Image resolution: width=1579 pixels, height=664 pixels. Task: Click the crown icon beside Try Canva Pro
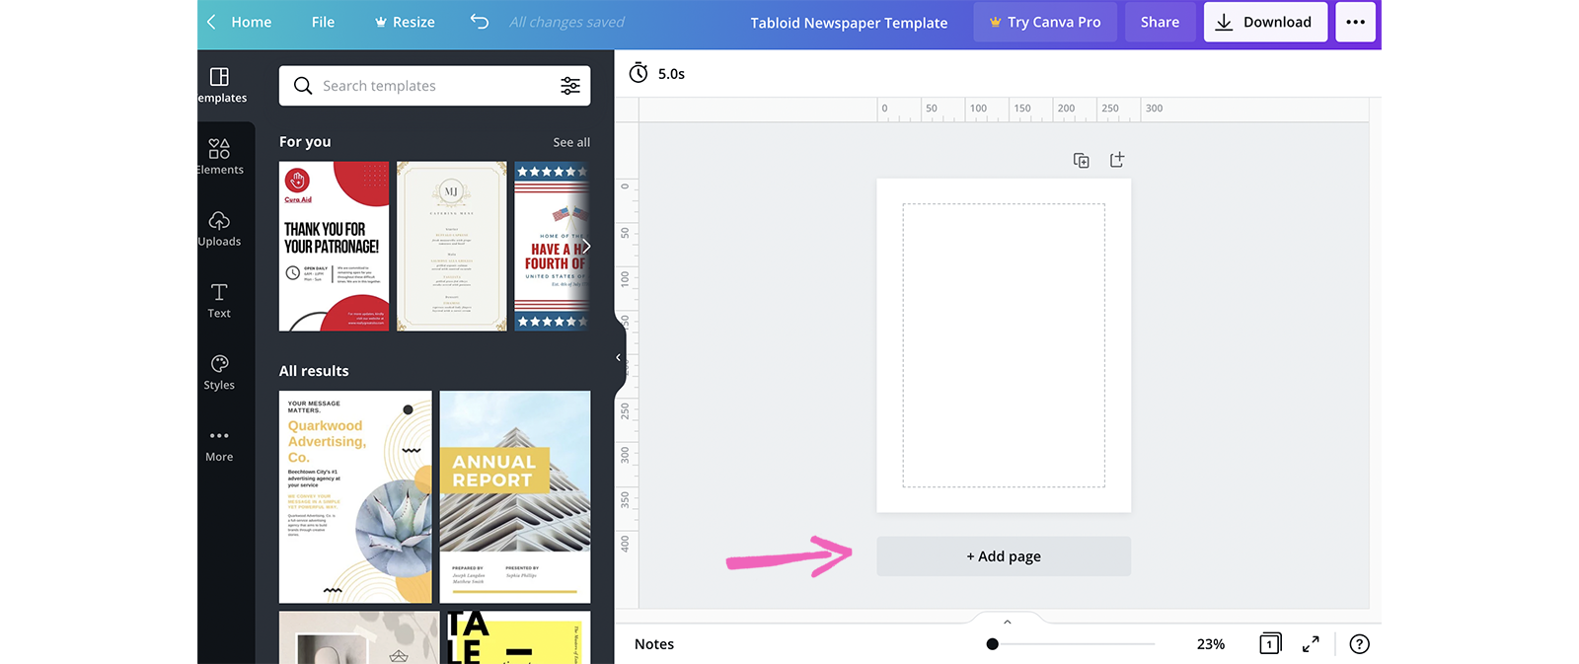pos(996,22)
